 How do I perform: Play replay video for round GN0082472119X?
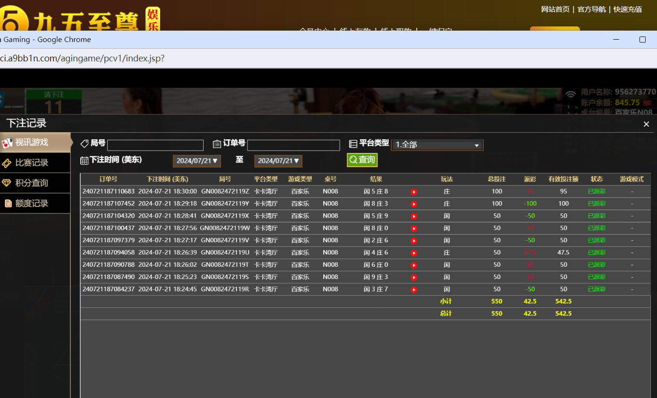414,216
